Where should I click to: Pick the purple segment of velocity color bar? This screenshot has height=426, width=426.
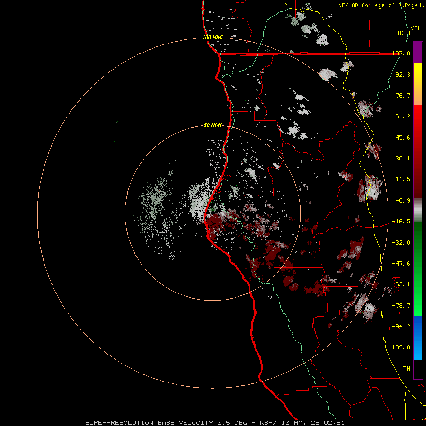pyautogui.click(x=418, y=53)
